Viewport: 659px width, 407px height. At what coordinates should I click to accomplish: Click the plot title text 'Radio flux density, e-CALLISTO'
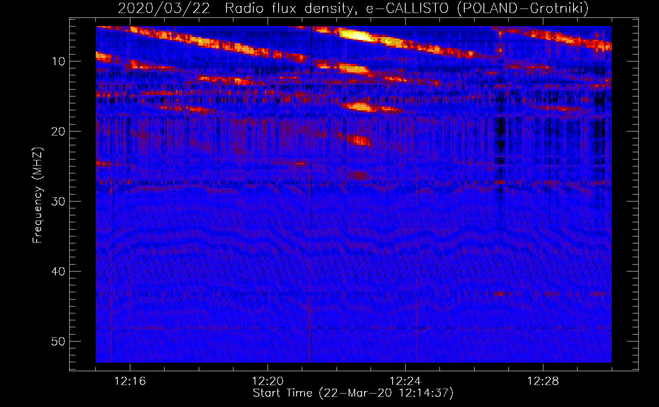coord(336,8)
